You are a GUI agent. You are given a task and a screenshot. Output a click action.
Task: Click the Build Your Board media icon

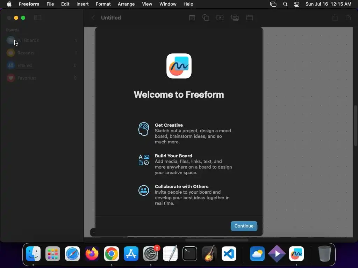[x=144, y=160]
